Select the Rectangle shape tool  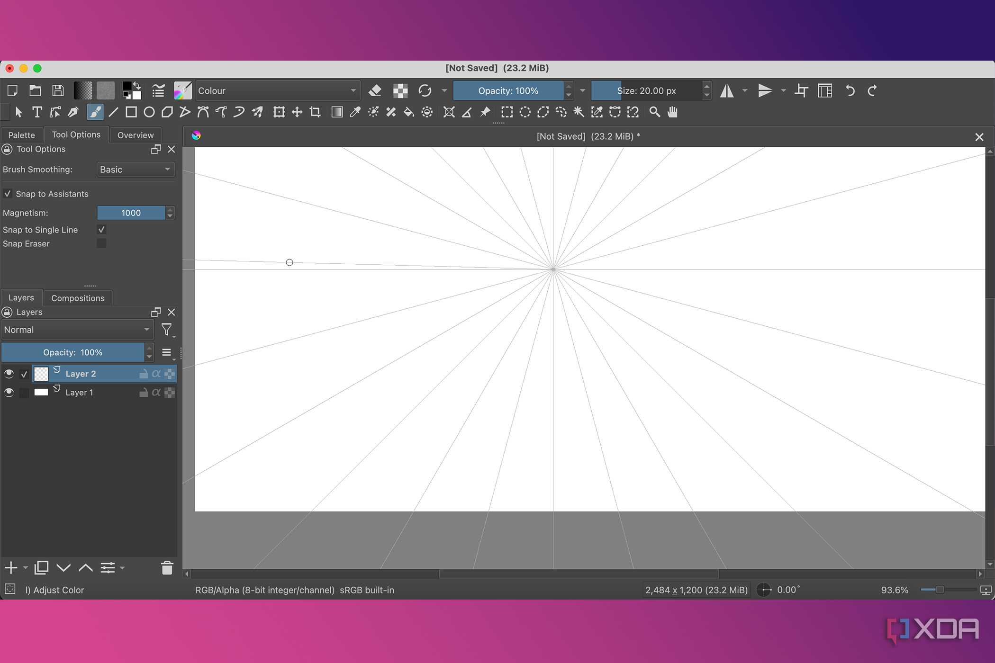[131, 112]
